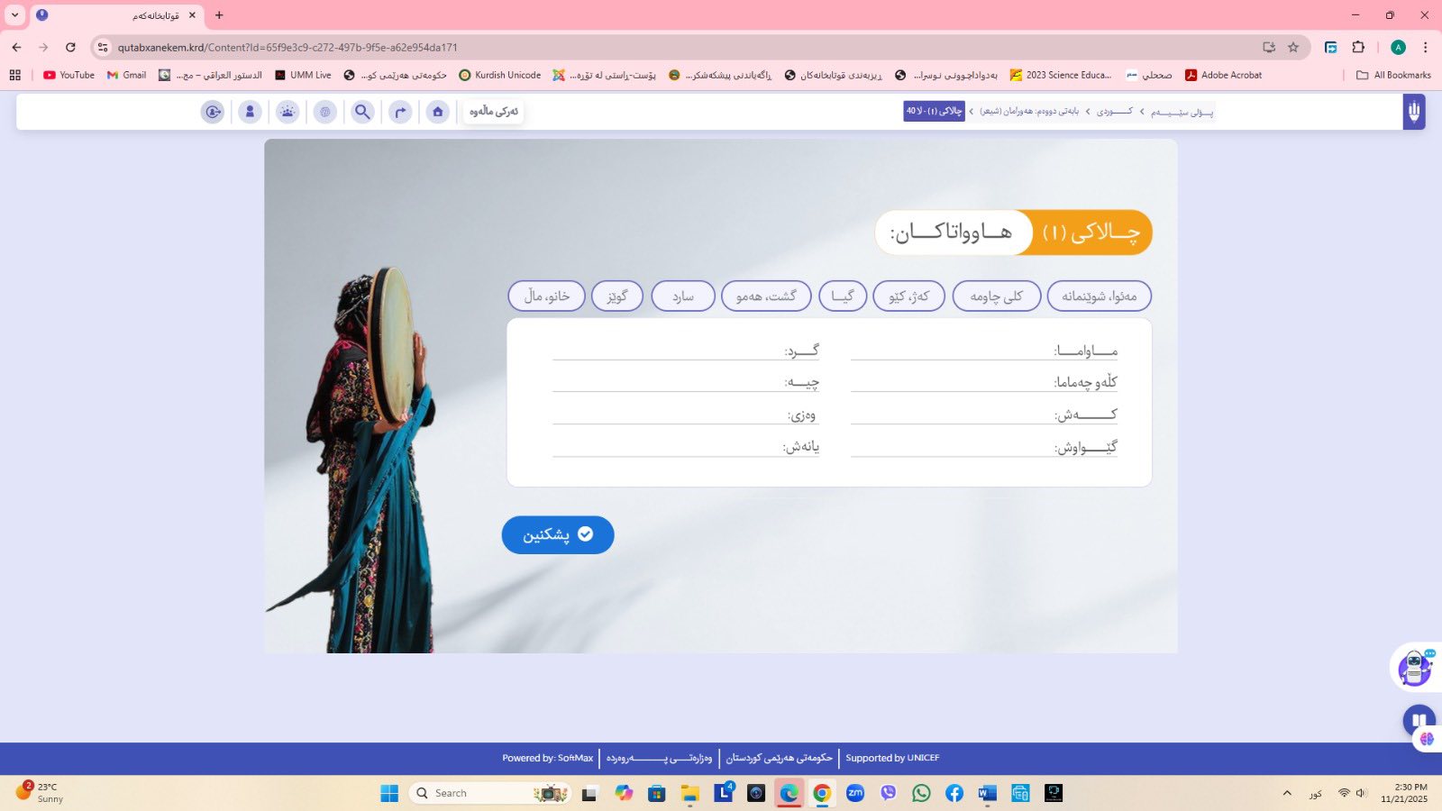Select the 'گوێز' word chip

pyautogui.click(x=617, y=296)
